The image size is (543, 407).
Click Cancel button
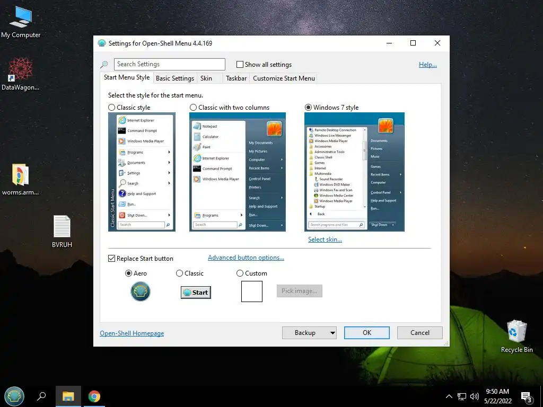420,333
